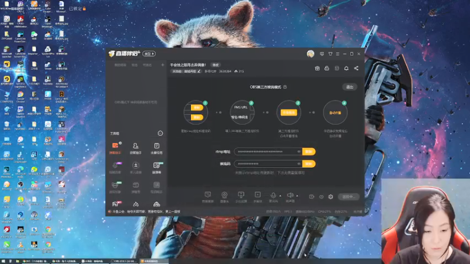Viewport: 470px width, 264px height.
Task: Open the user avatar in the title bar
Action: (311, 54)
